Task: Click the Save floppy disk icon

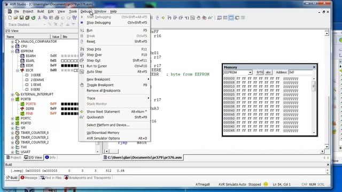Action: click(x=21, y=18)
